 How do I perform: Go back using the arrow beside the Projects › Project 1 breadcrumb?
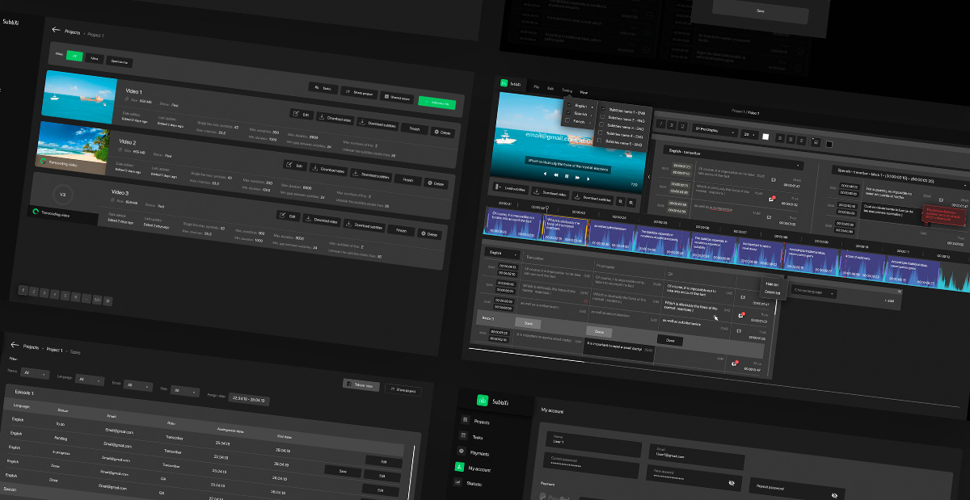(56, 30)
